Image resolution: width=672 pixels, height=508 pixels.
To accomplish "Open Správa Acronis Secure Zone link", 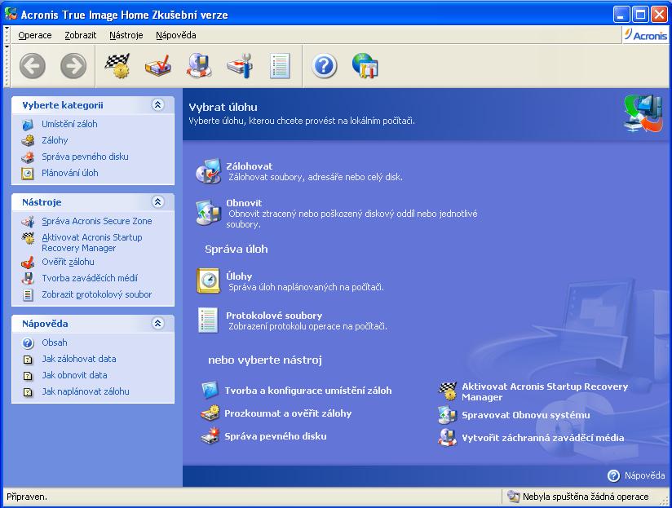I will pyautogui.click(x=97, y=221).
